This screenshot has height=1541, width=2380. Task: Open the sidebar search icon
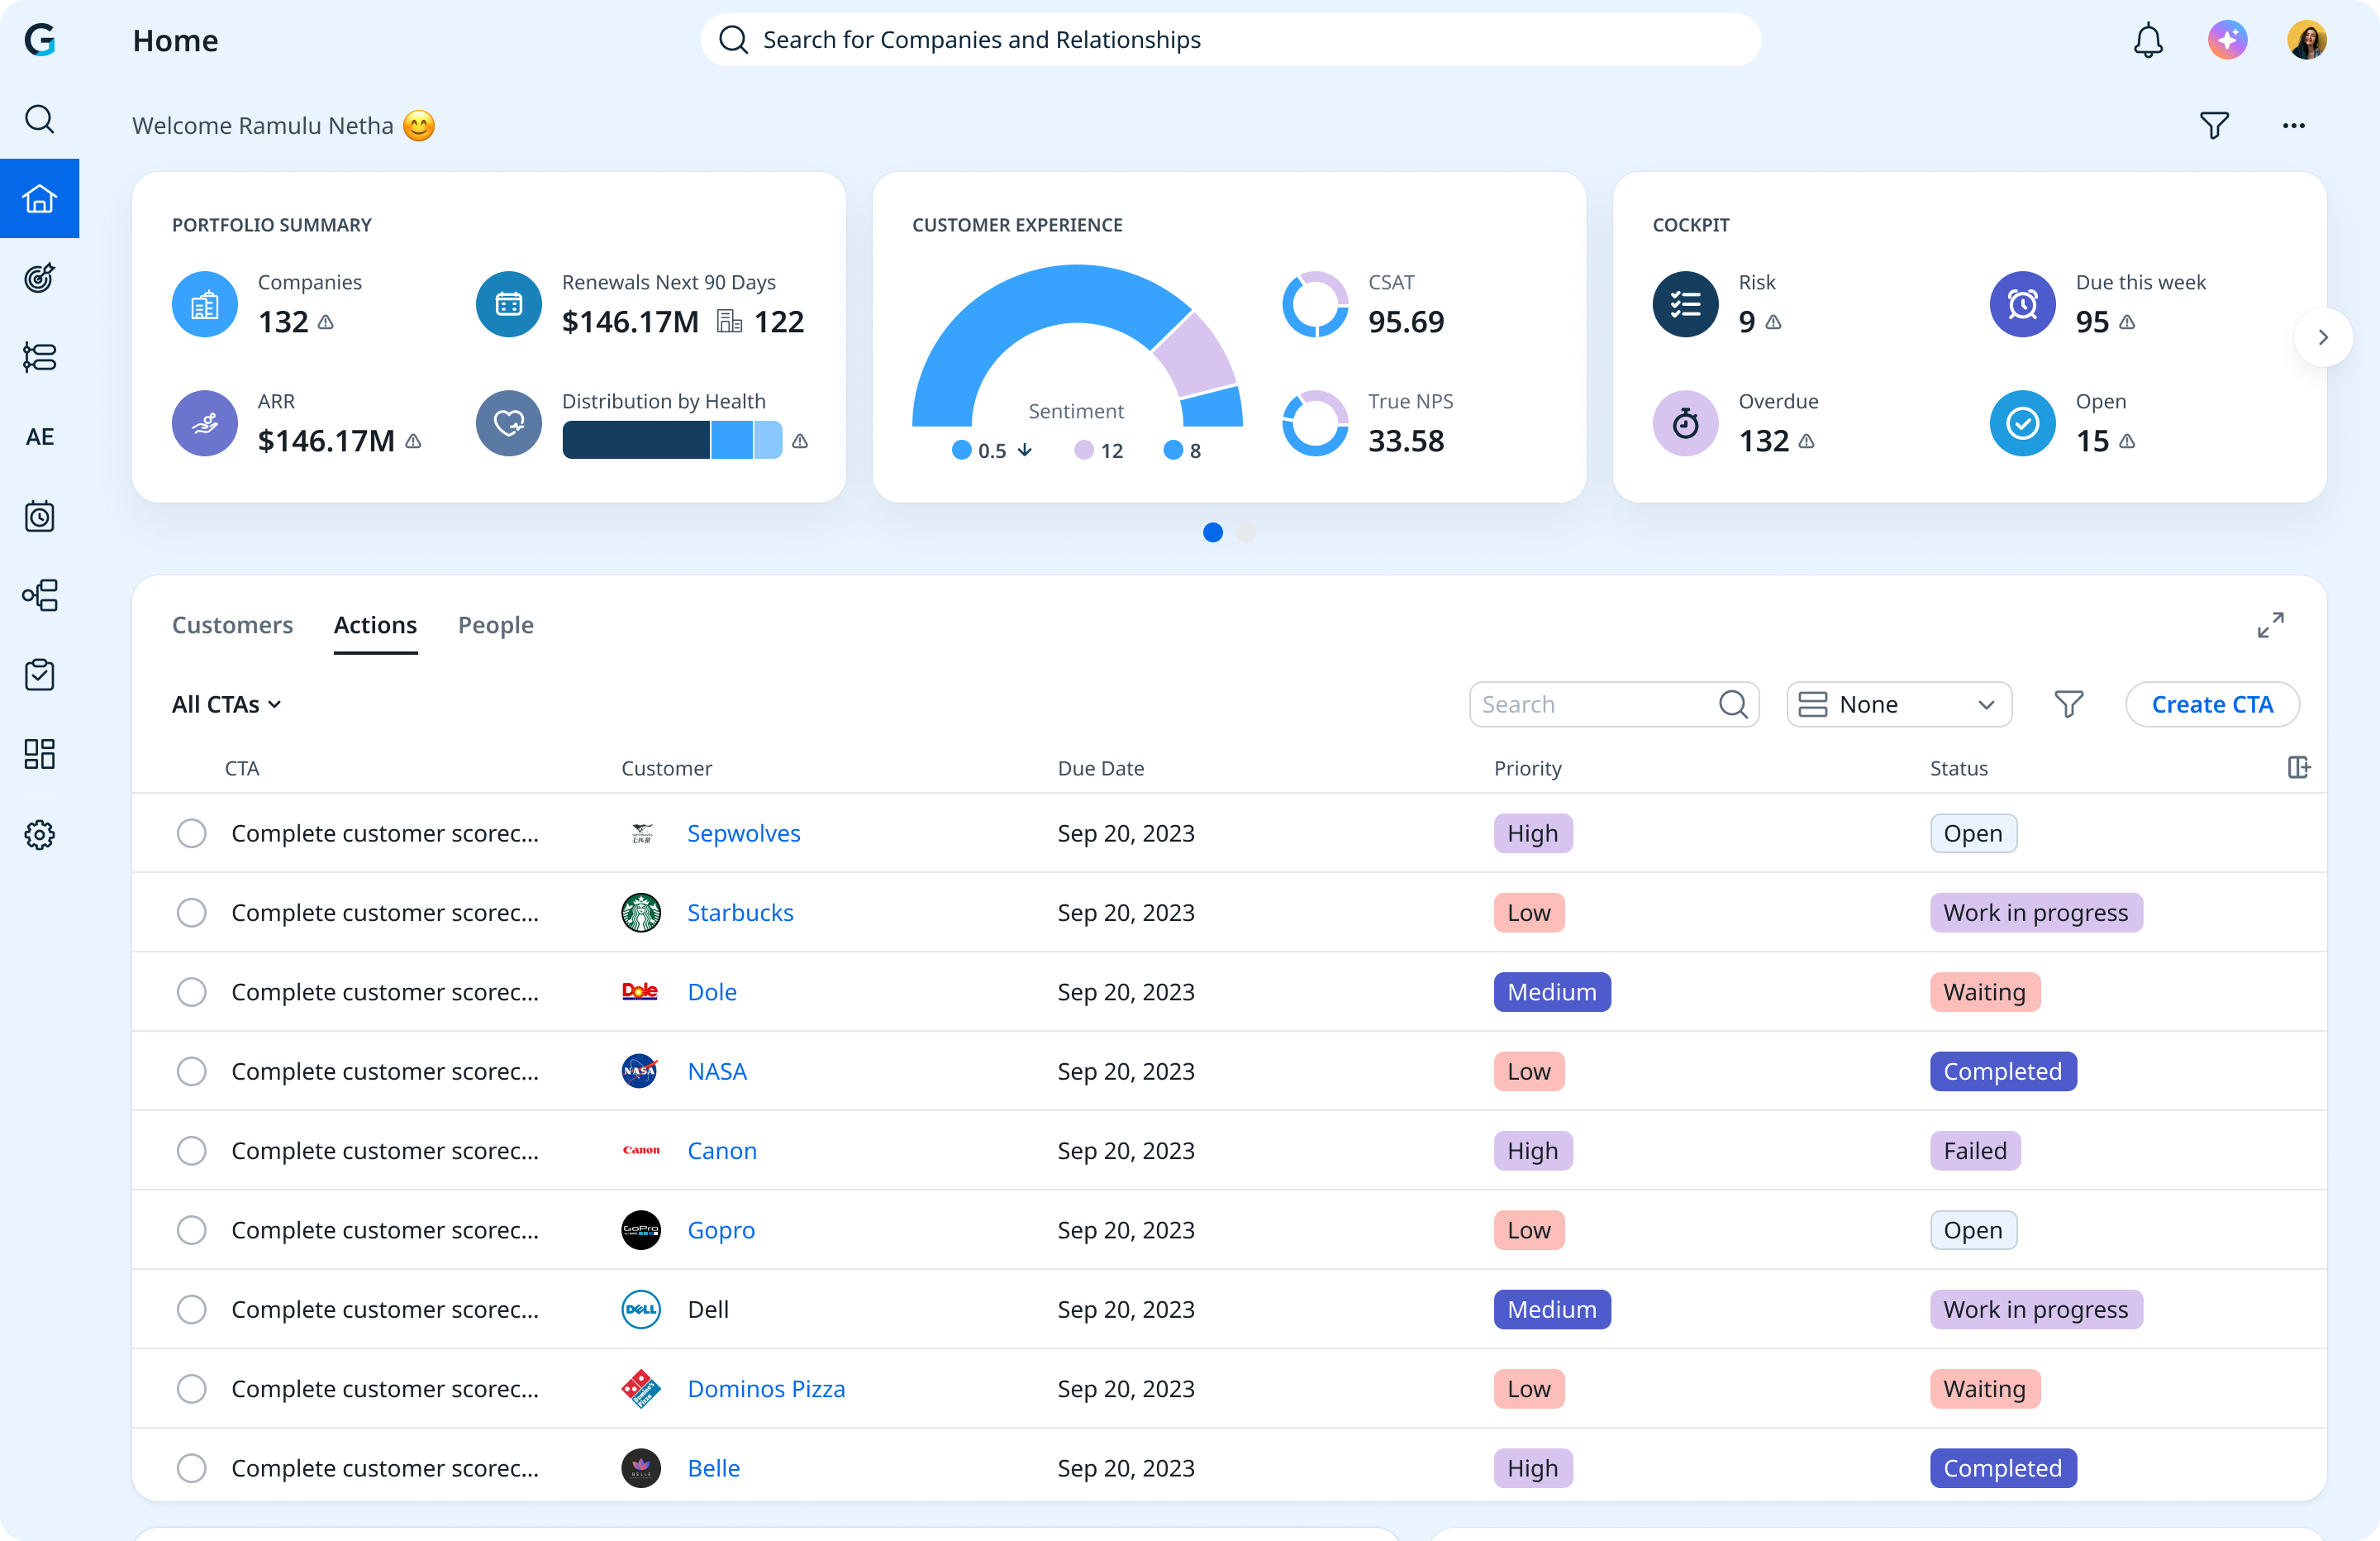tap(39, 119)
